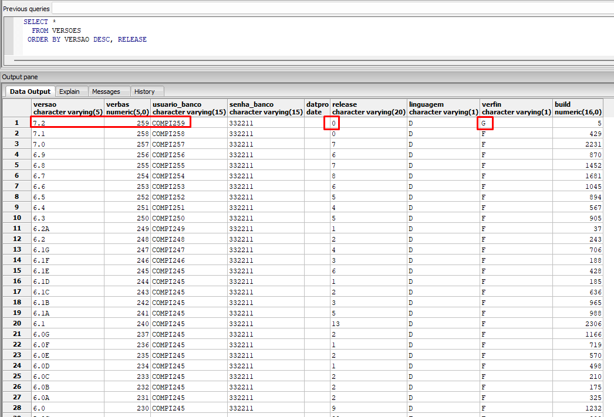
Task: Select row header number 28
Action: (x=17, y=408)
